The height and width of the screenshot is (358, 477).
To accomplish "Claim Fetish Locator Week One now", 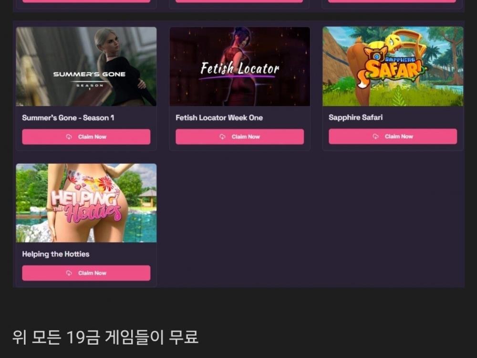I will pyautogui.click(x=240, y=137).
